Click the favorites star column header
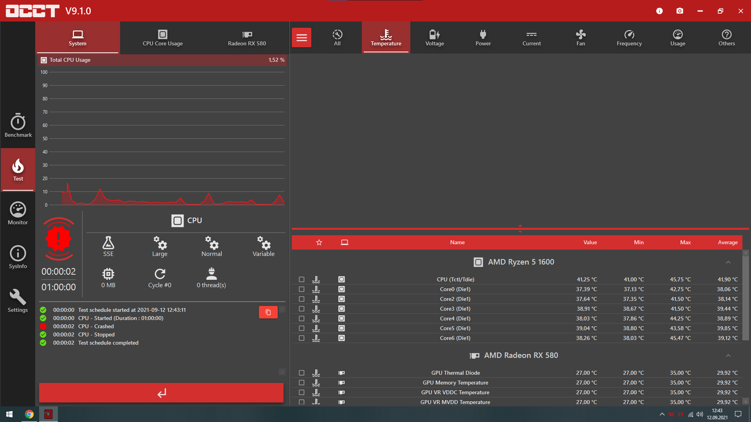Screen dimensions: 751x422 [319, 242]
